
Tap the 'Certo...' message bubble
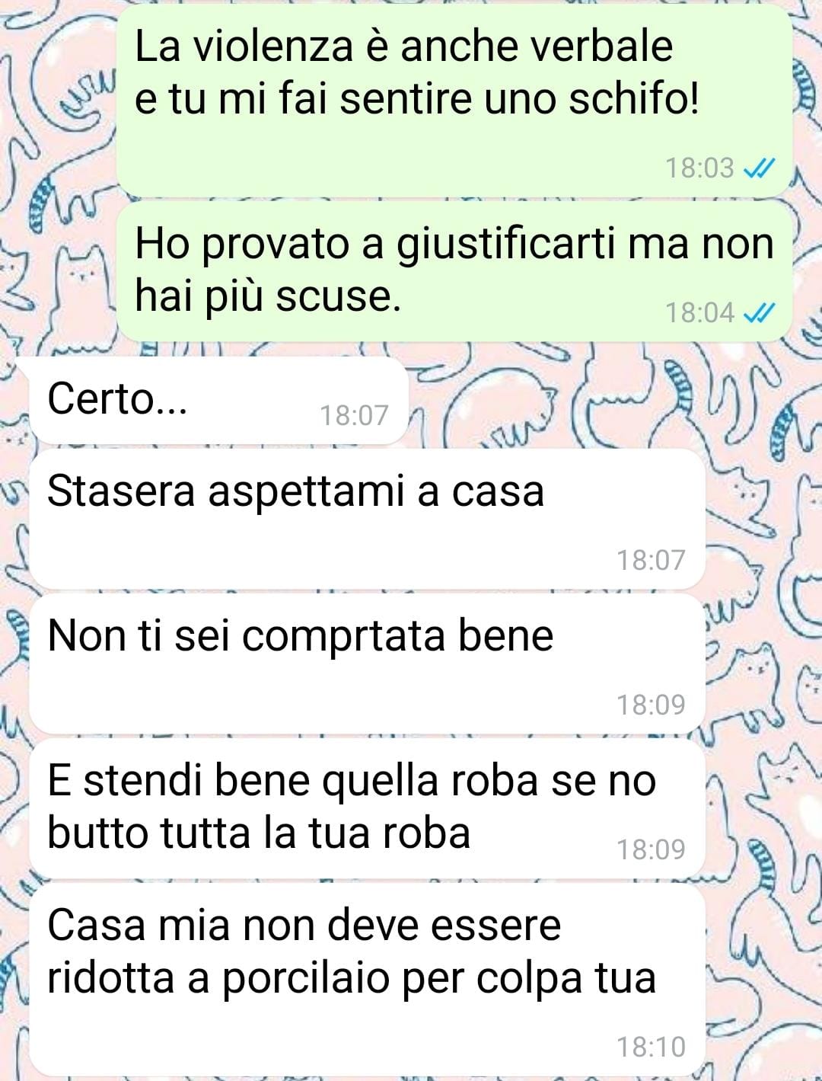(x=218, y=400)
